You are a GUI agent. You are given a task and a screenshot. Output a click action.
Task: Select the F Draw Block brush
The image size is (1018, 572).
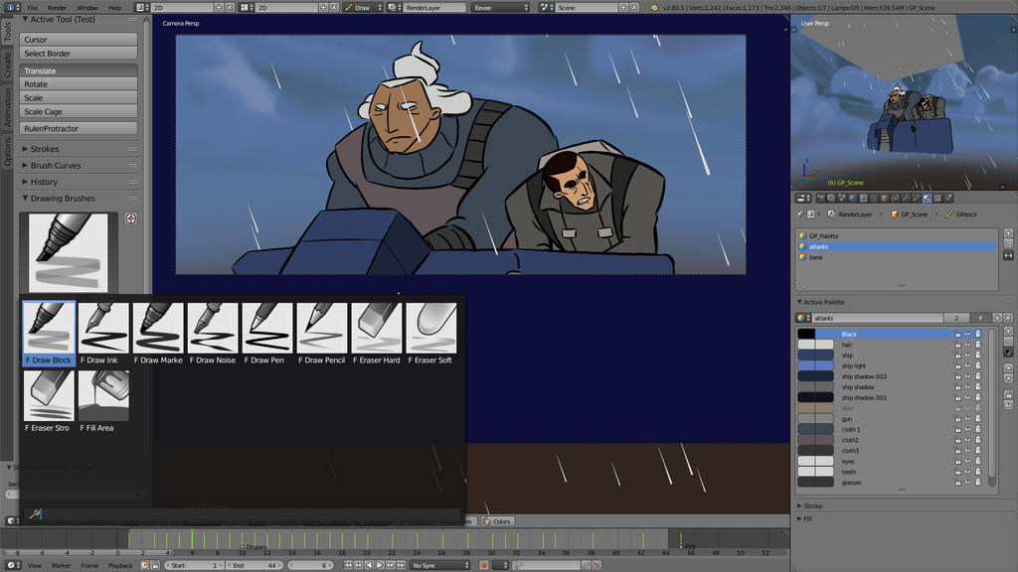tap(49, 334)
